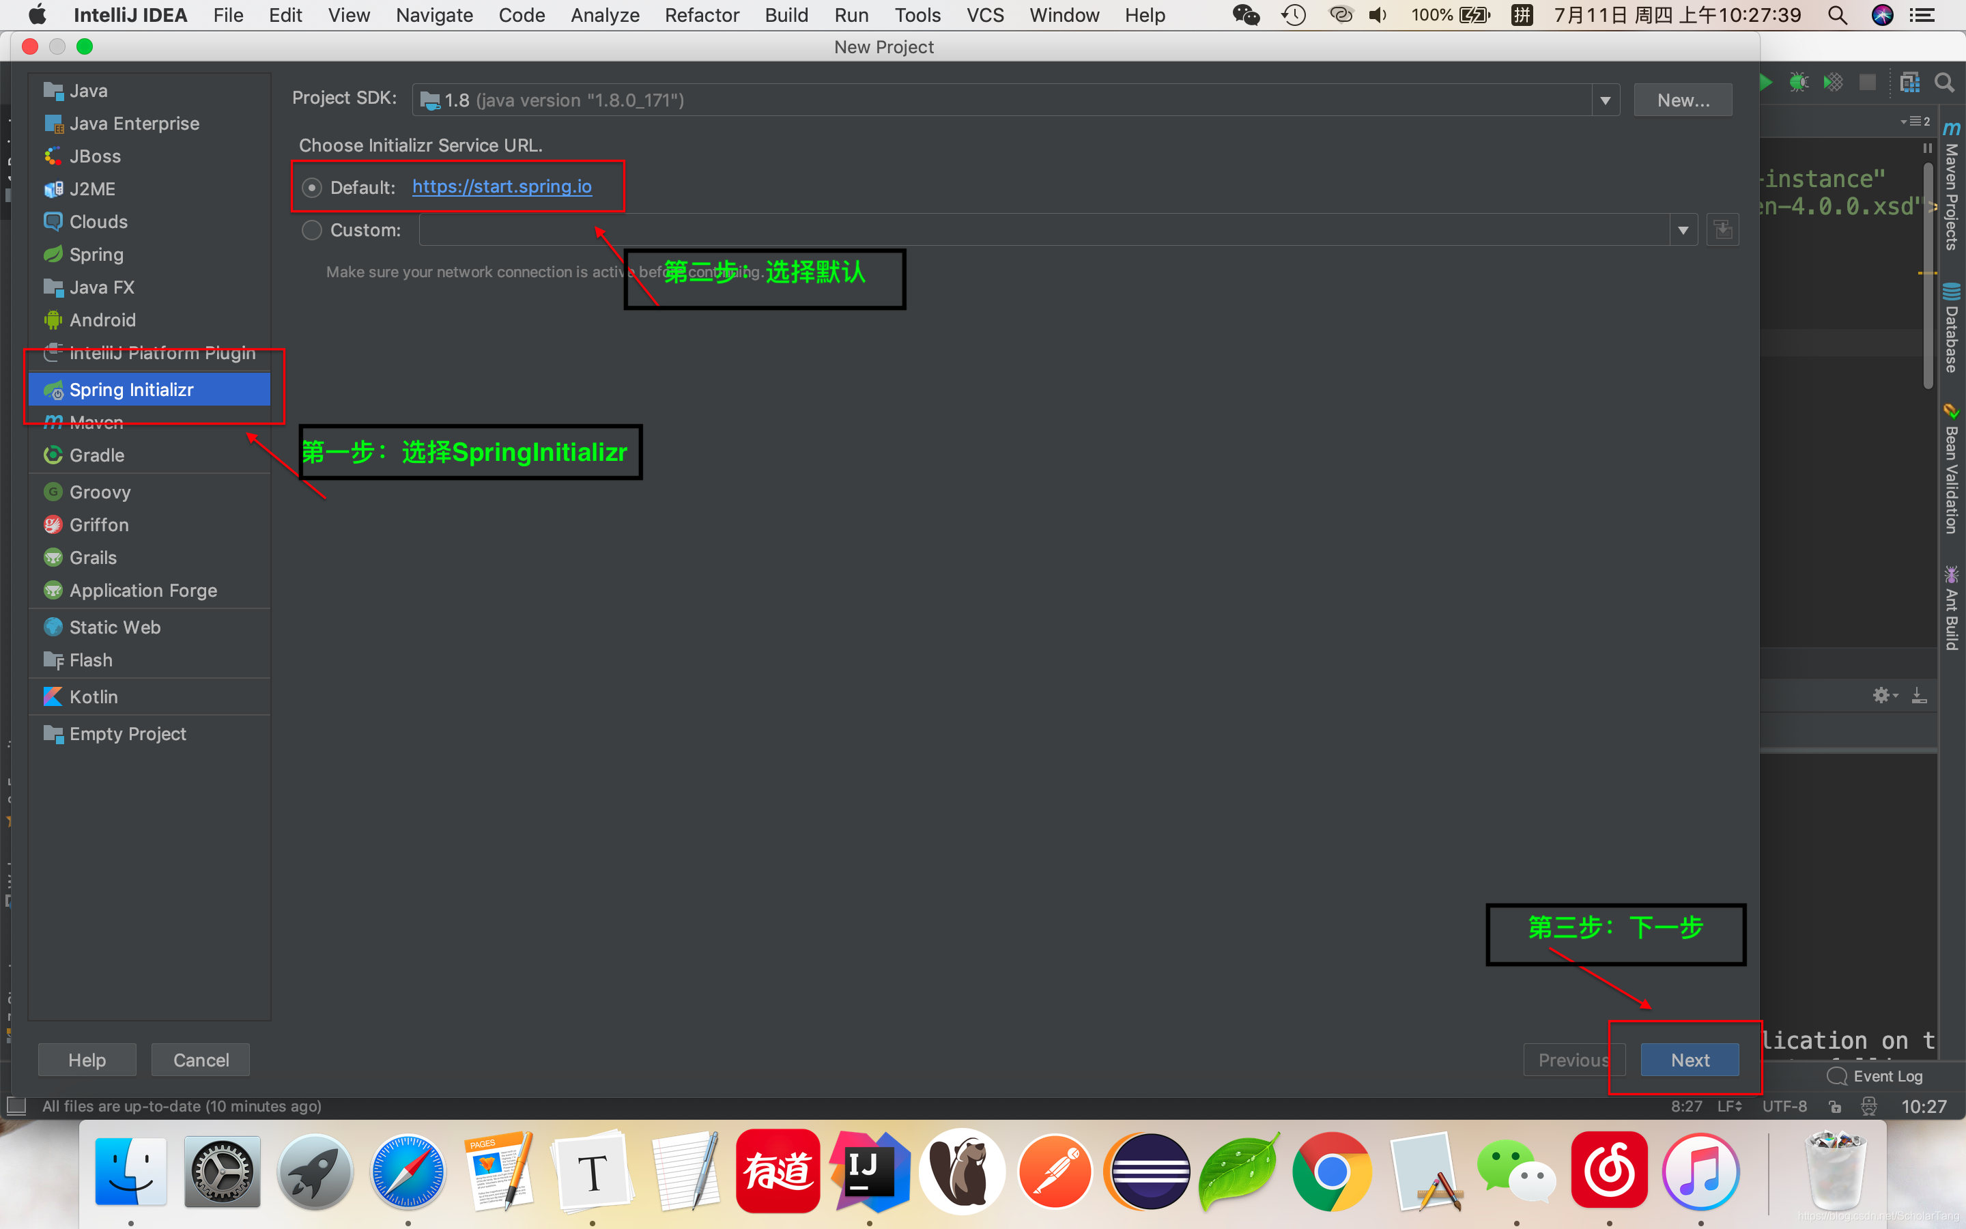
Task: Click Search Everywhere magnifier in IDE toolbar
Action: tap(1944, 82)
